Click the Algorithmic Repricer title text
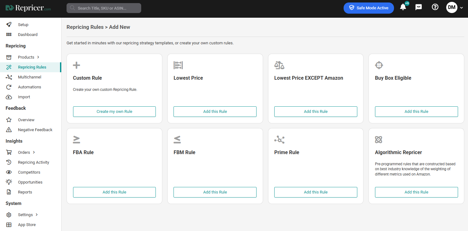Viewport: 468px width, 231px height. point(398,152)
